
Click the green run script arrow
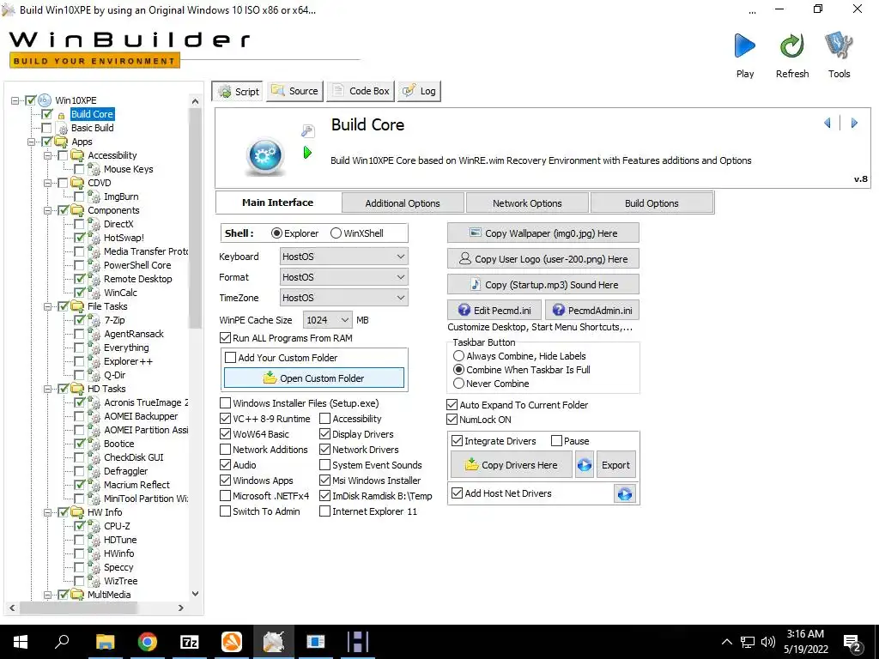307,153
